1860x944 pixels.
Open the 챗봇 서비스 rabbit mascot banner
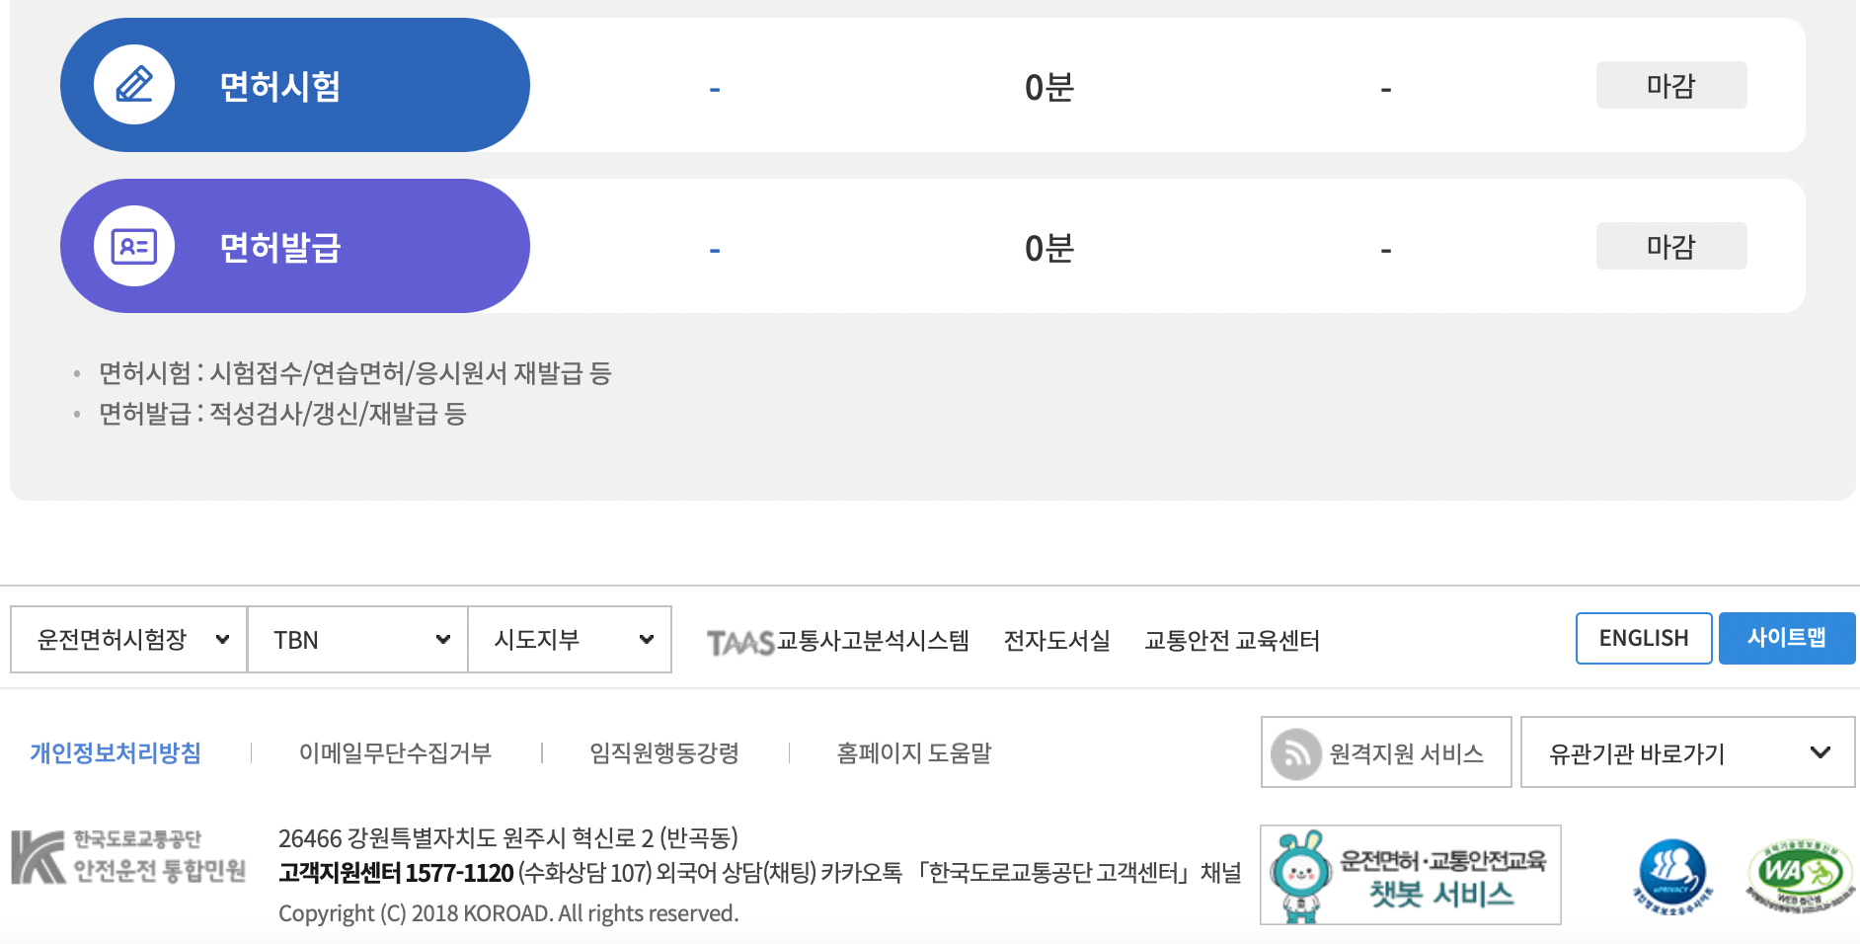(1410, 873)
